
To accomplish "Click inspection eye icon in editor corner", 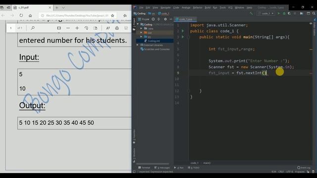I will click(x=311, y=24).
